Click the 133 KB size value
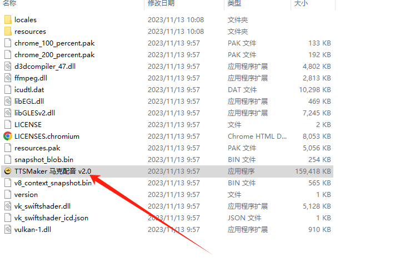Screen dimensions: 405x278 (319, 43)
